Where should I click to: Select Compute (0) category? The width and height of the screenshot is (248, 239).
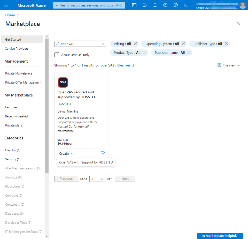point(14,196)
